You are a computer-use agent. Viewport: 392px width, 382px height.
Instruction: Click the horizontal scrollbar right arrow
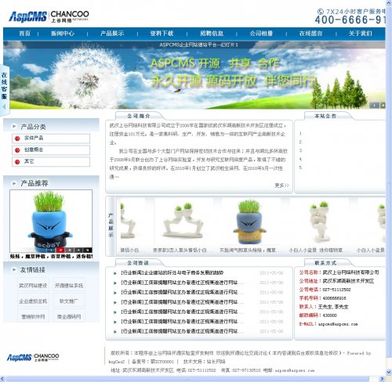(383, 379)
